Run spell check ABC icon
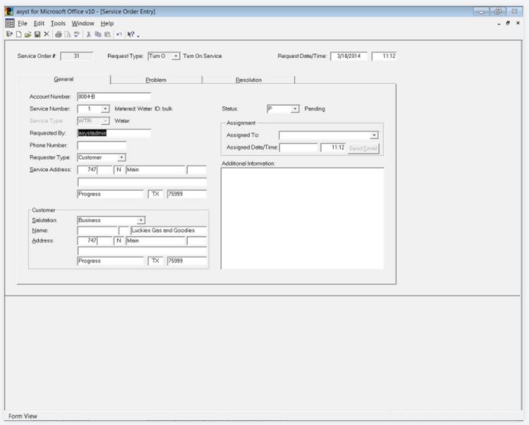Screen dimensions: 529x425 tap(77, 34)
